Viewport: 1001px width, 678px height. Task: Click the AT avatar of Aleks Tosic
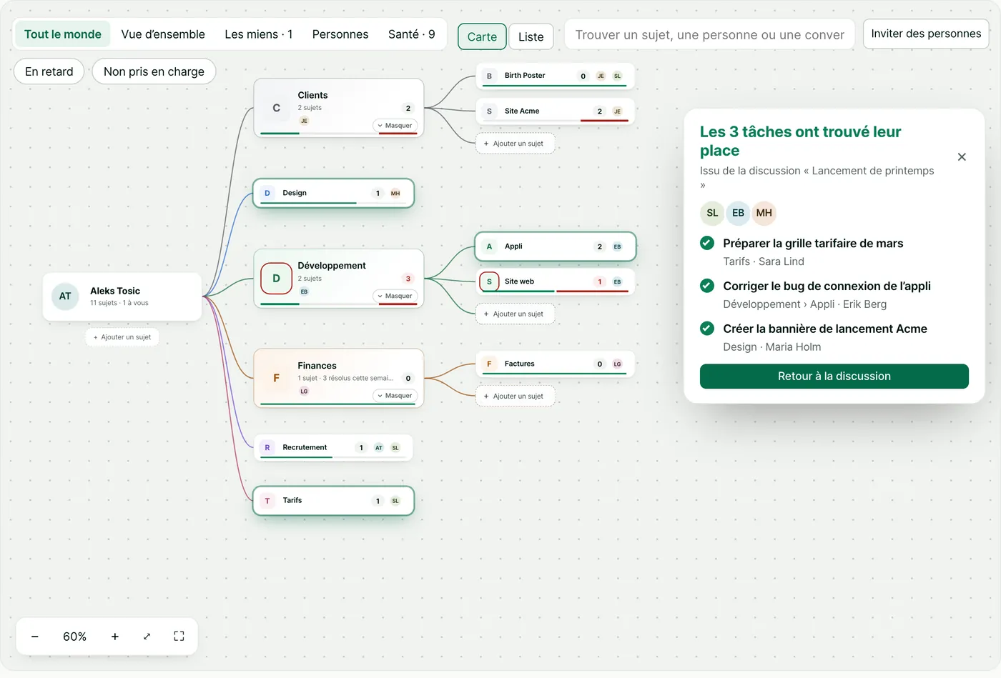(65, 296)
